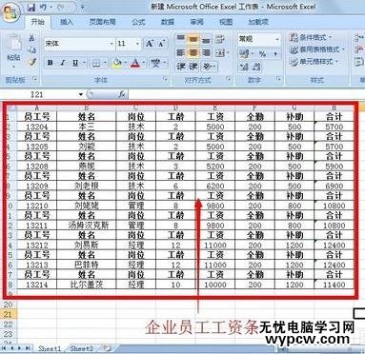Image resolution: width=365 pixels, height=354 pixels.
Task: Toggle underline formatting
Action: point(75,63)
